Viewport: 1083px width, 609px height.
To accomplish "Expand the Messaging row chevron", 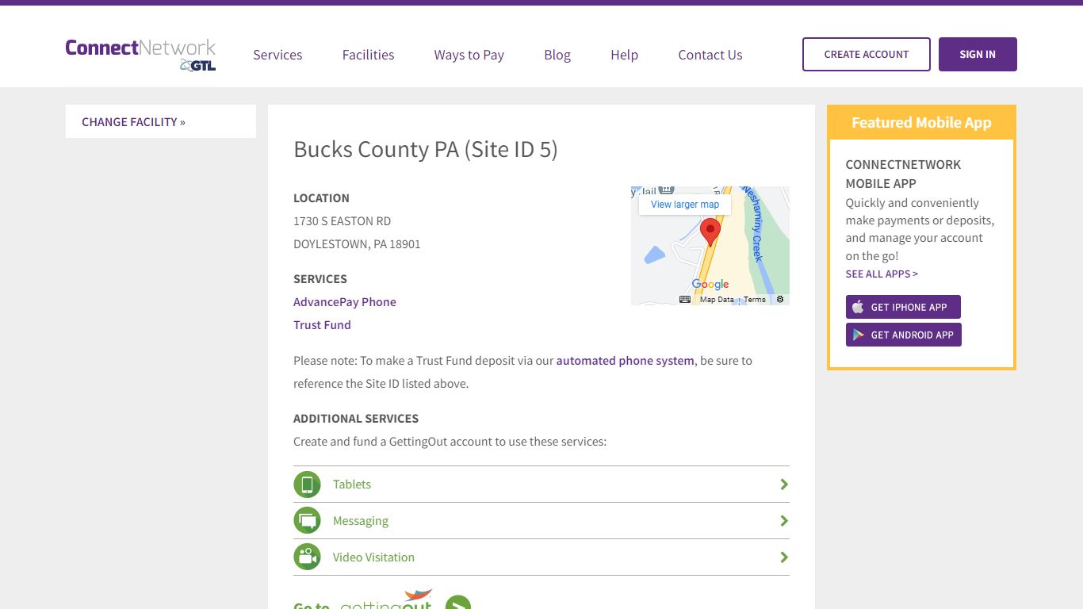I will coord(784,521).
